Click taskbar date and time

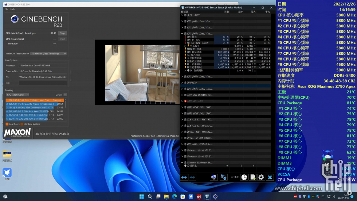343,197
